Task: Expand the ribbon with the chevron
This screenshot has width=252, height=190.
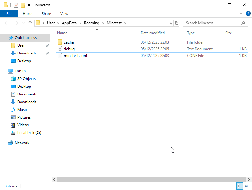Action: (x=241, y=13)
